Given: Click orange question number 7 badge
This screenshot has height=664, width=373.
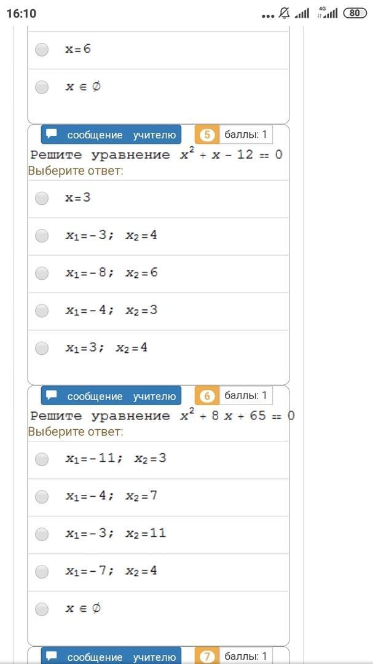Looking at the screenshot, I should (x=207, y=656).
